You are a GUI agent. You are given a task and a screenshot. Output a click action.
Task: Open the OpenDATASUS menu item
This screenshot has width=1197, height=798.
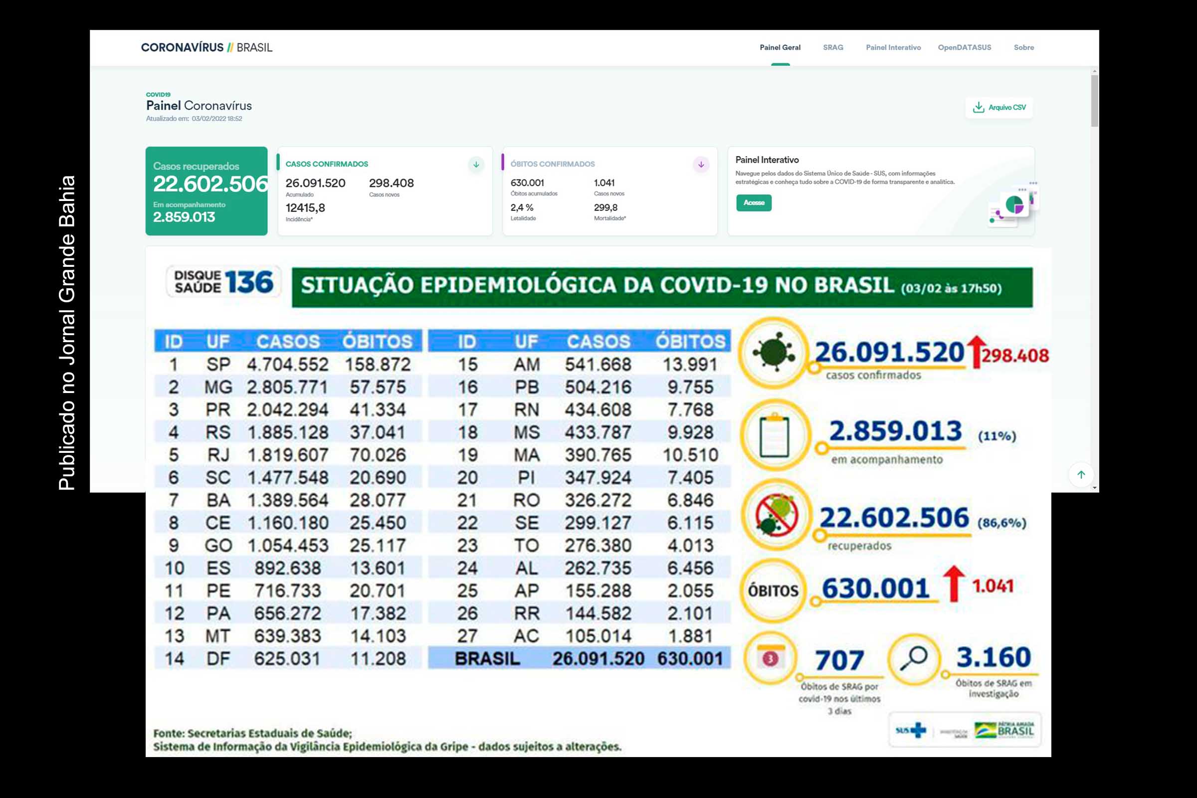pos(965,47)
